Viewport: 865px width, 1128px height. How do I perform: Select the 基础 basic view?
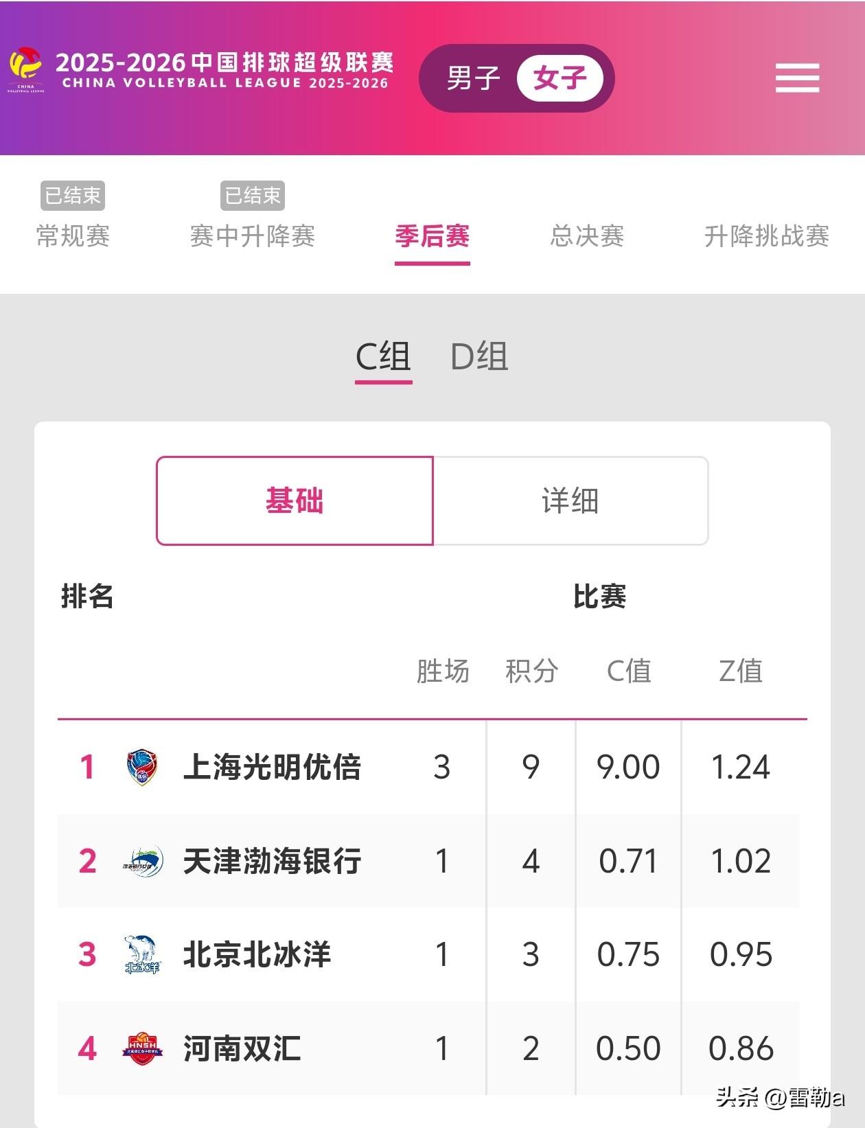click(295, 500)
